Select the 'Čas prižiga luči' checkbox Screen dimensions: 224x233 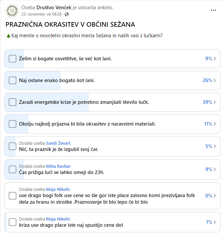pos(13,169)
